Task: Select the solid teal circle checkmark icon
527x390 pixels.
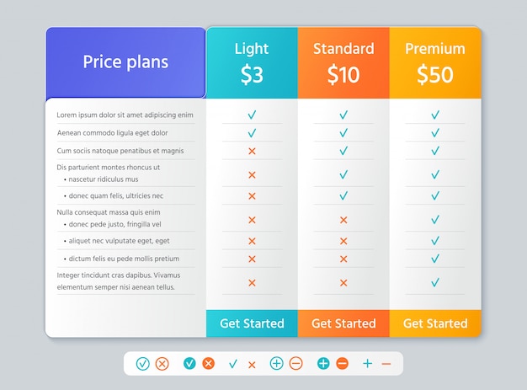Action: [x=189, y=363]
